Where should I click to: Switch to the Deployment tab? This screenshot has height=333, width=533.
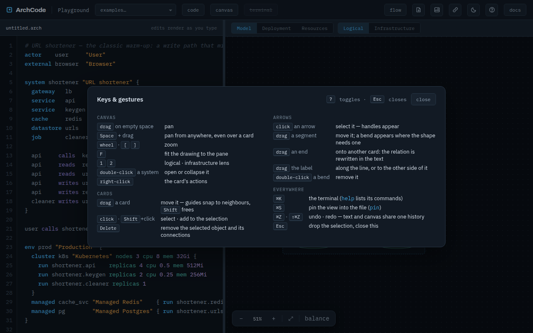[276, 28]
